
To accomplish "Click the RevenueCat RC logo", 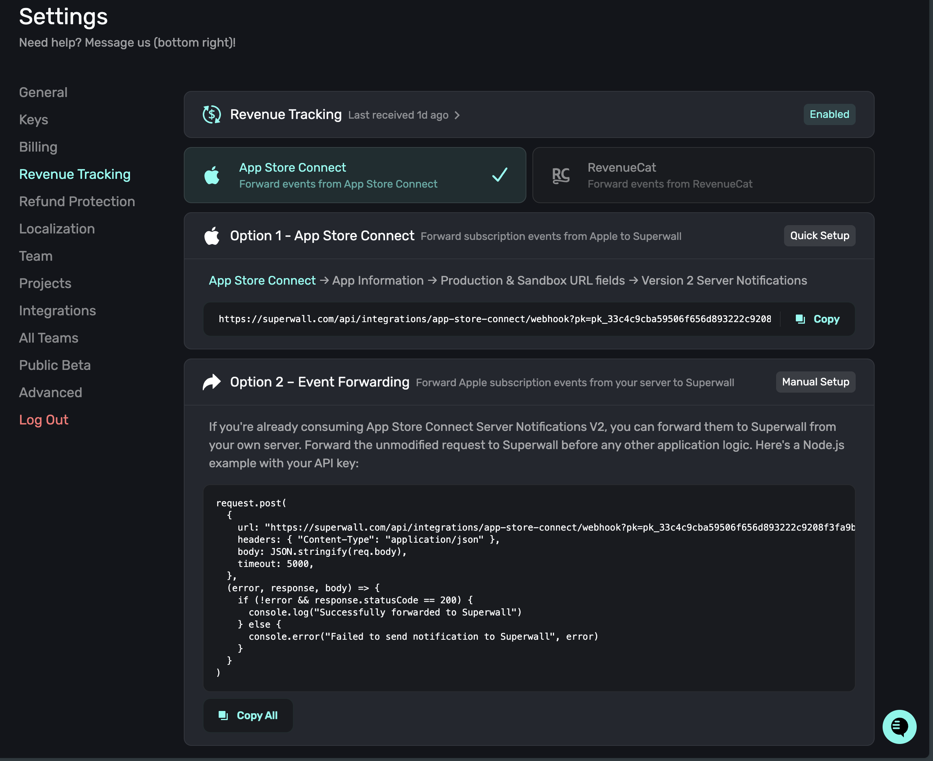I will 560,175.
